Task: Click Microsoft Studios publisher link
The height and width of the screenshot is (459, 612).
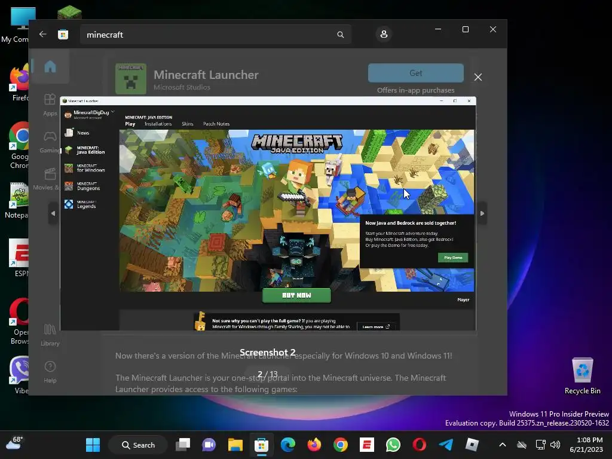Action: coord(182,87)
